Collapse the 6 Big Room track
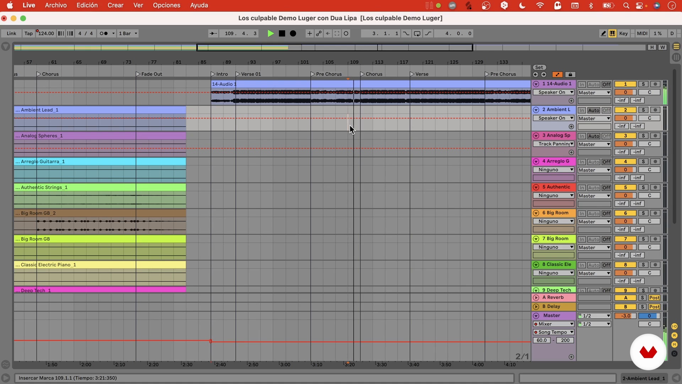 pyautogui.click(x=536, y=213)
